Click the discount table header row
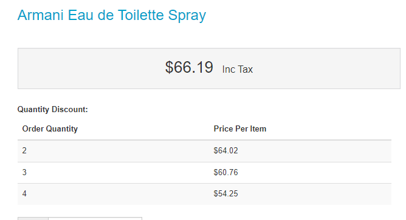The image size is (406, 220). tap(204, 129)
